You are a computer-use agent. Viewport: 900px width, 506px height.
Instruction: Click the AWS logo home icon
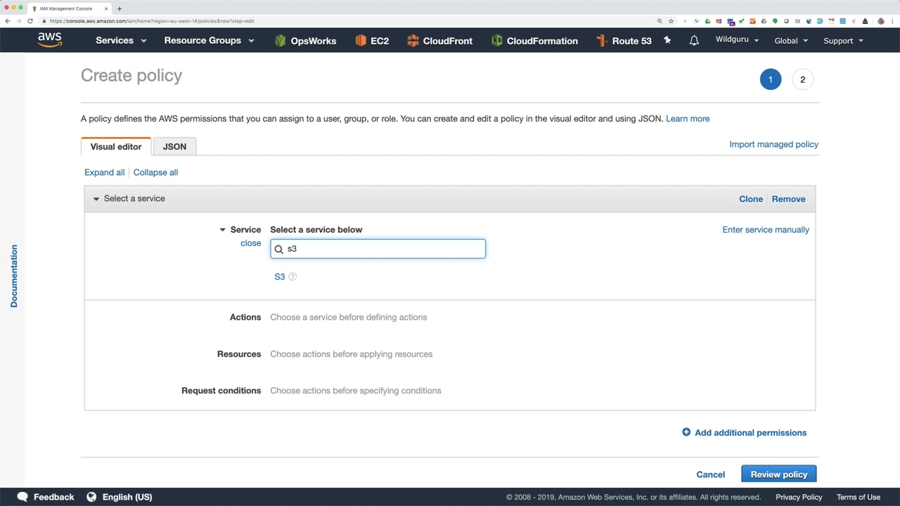(x=50, y=40)
